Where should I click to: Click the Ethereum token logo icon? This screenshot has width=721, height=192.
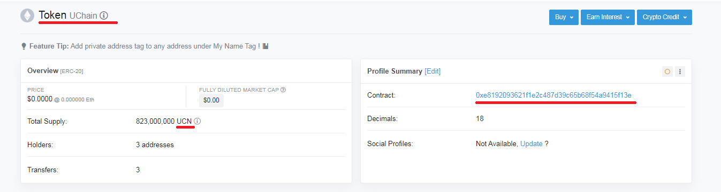coord(27,16)
